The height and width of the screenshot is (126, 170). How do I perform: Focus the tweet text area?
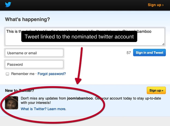[85, 37]
